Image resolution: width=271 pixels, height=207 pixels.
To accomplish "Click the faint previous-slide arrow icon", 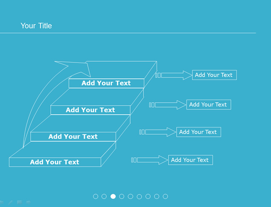I will (2, 202).
